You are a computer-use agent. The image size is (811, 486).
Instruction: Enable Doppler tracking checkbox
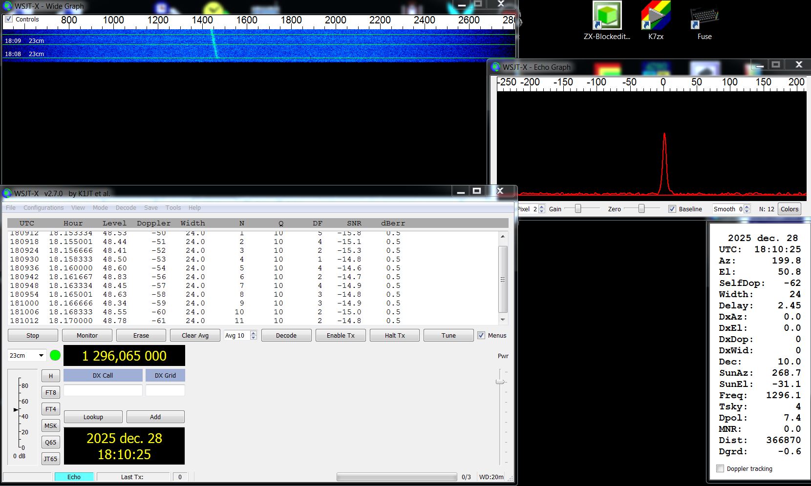720,468
